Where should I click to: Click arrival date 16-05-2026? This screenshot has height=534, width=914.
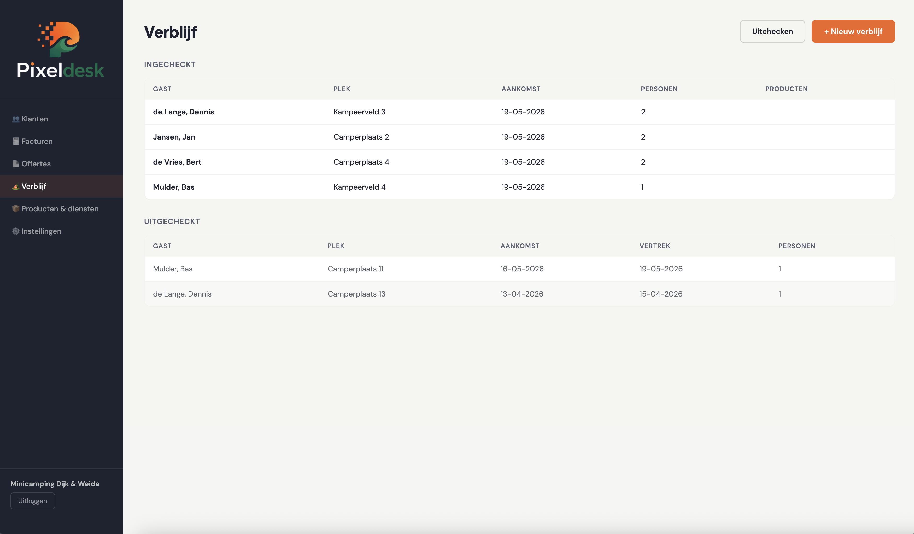click(x=522, y=269)
